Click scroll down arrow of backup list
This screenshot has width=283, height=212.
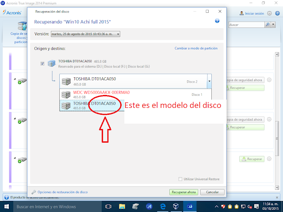pos(277,188)
